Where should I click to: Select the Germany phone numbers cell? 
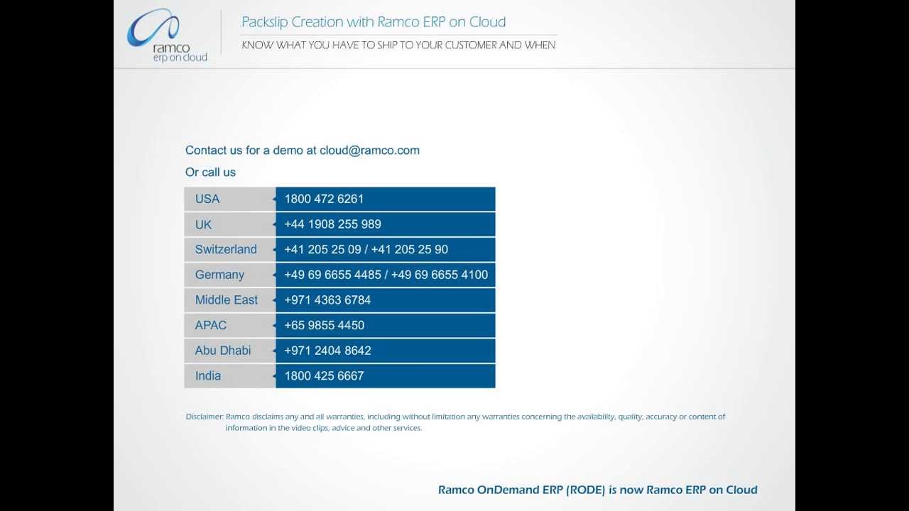pyautogui.click(x=385, y=275)
